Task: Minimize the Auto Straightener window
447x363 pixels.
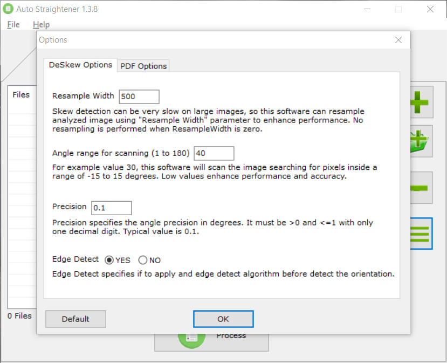Action: (367, 9)
